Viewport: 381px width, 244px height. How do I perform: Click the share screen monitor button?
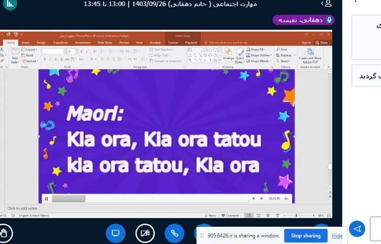click(x=116, y=233)
